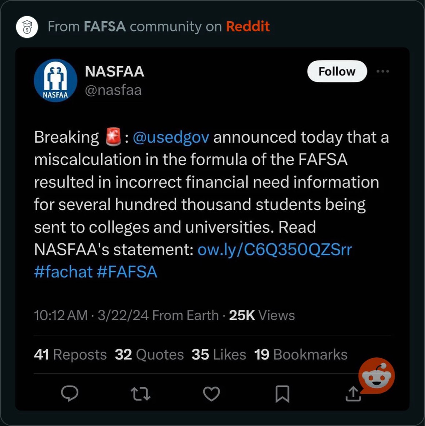
Task: Open the FAFSA community icon
Action: pyautogui.click(x=27, y=27)
